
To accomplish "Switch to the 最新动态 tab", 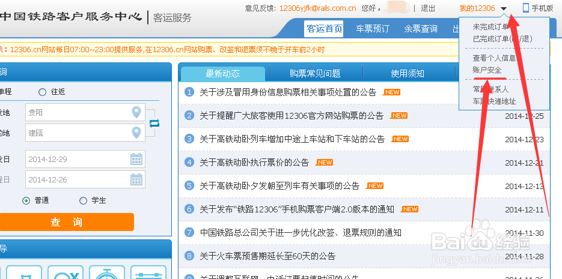I will click(222, 74).
